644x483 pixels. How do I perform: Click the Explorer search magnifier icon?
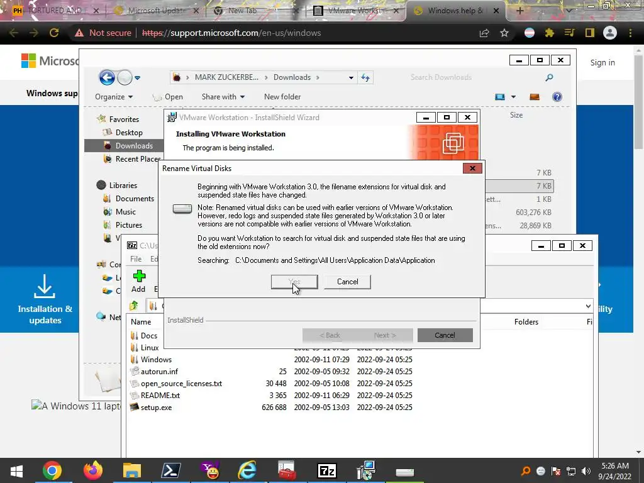coord(549,77)
